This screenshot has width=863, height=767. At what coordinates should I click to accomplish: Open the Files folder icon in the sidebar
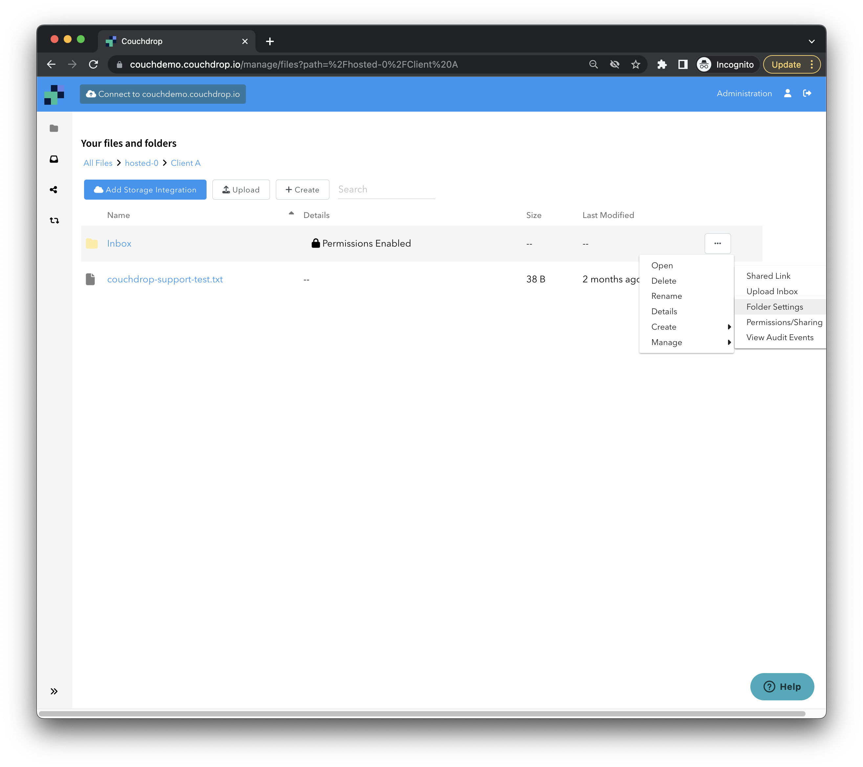tap(54, 128)
